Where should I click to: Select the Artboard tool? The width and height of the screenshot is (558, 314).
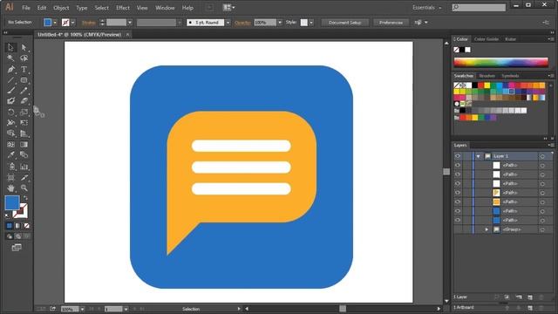pos(10,177)
